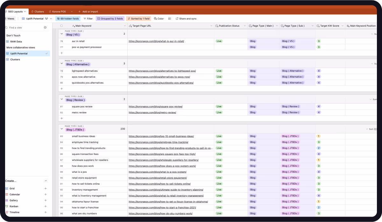Click the view settings gear icon
Image resolution: width=382 pixels, height=222 pixels.
click(45, 28)
